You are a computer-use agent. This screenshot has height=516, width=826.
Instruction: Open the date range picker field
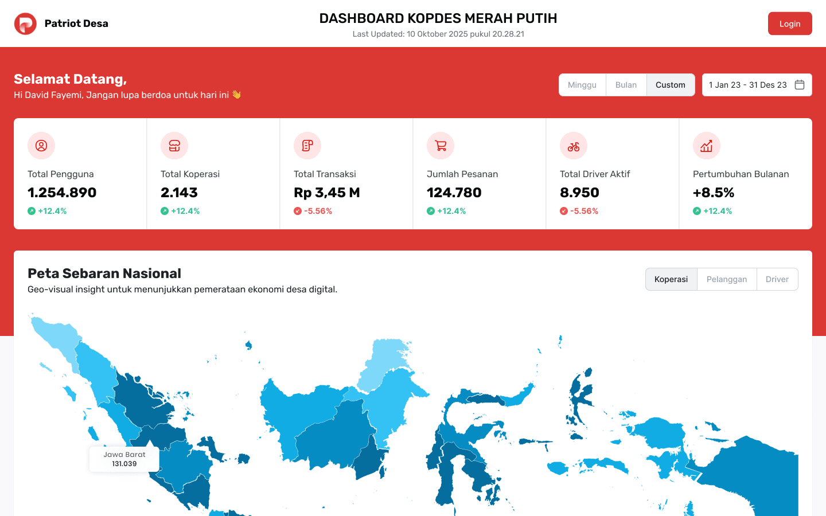click(757, 85)
